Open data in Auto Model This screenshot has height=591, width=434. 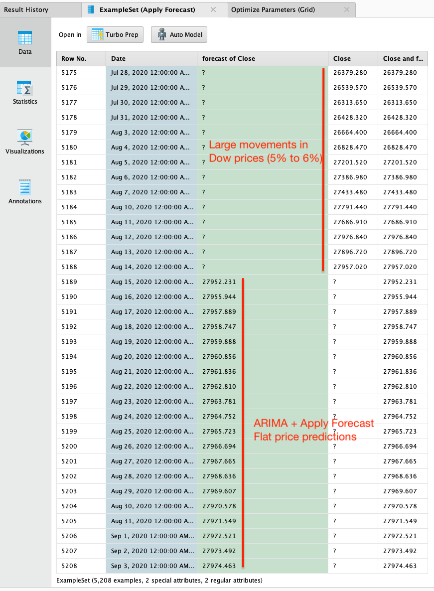[179, 35]
